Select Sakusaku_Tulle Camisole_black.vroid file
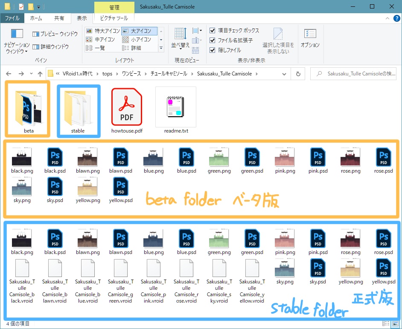The image size is (402, 329). (x=22, y=282)
